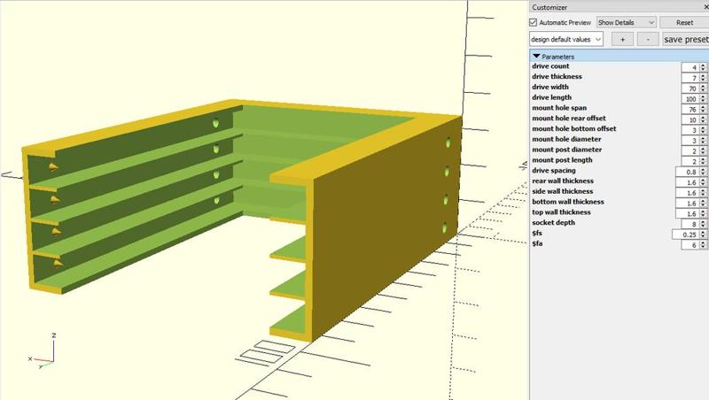The width and height of the screenshot is (709, 400).
Task: Click the mount post length field
Action: (x=690, y=161)
